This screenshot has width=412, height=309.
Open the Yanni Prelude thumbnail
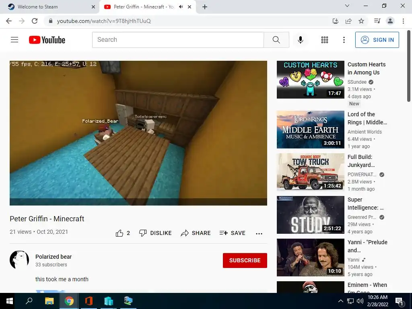310,257
